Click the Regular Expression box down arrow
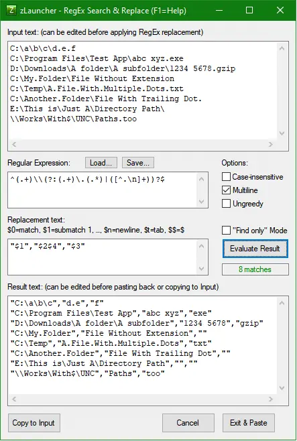The image size is (297, 441). pyautogui.click(x=201, y=201)
